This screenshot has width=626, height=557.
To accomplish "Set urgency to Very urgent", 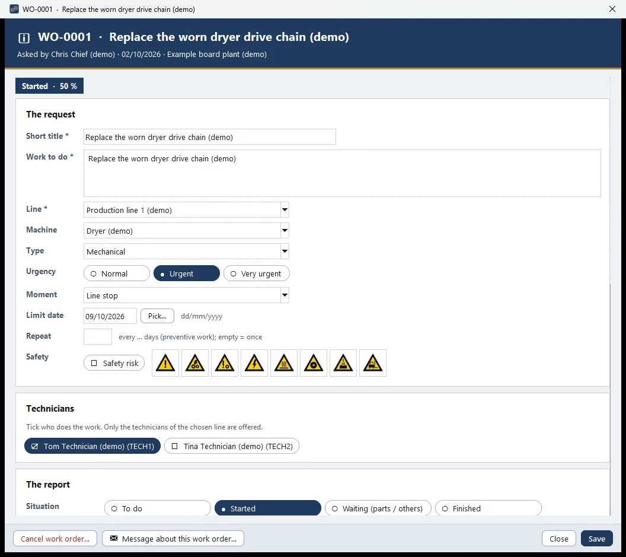I will tap(256, 273).
